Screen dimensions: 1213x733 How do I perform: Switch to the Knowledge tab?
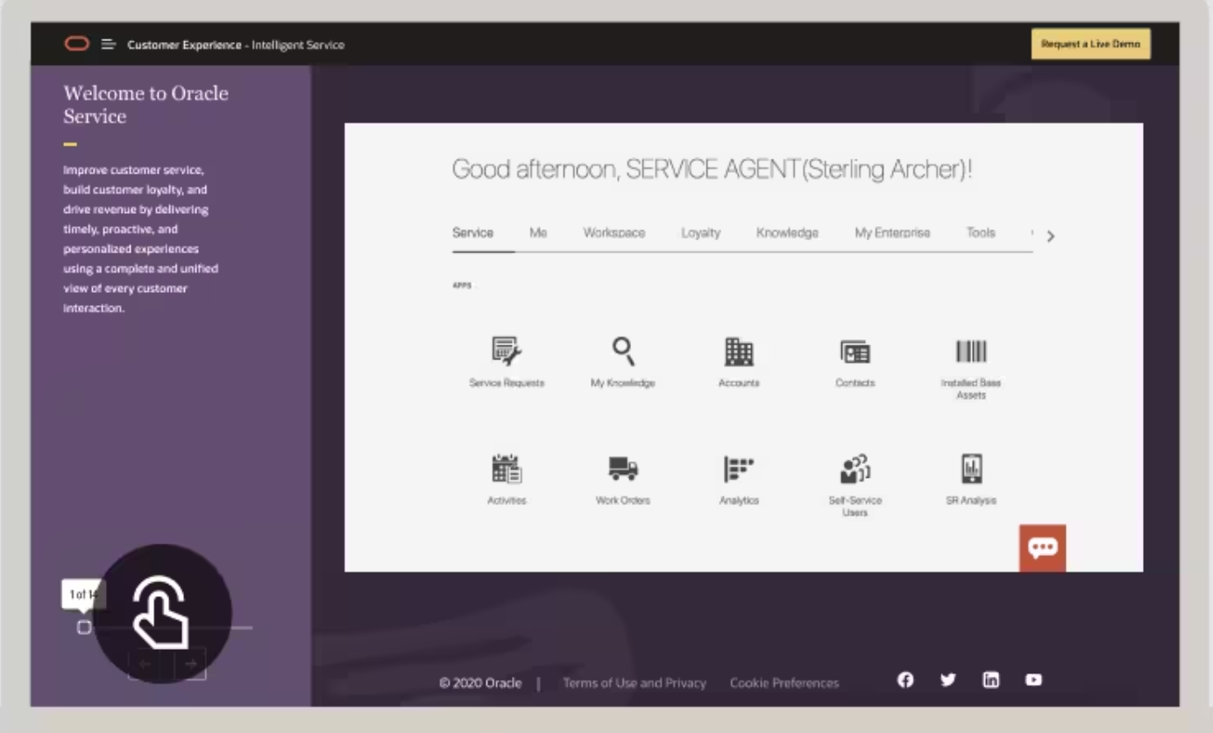tap(787, 233)
